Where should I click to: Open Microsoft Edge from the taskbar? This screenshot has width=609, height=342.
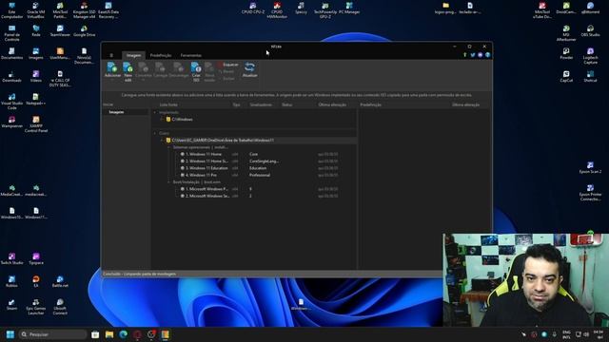click(x=123, y=334)
